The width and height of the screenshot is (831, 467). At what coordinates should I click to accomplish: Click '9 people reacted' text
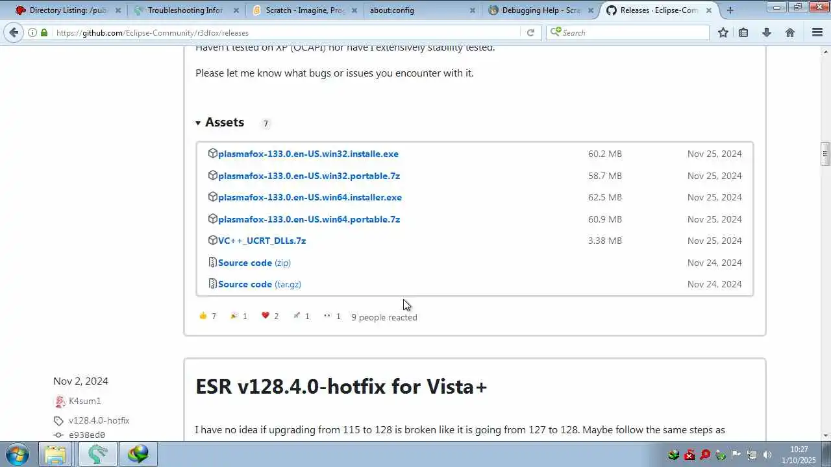coord(384,317)
